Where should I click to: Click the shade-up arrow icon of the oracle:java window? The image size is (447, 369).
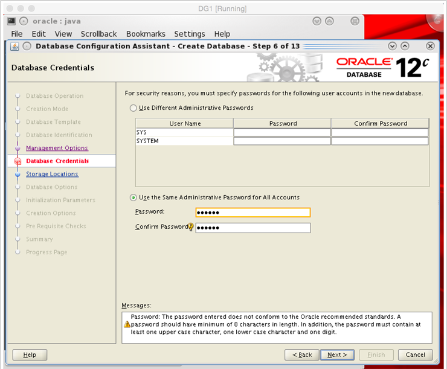tap(329, 21)
